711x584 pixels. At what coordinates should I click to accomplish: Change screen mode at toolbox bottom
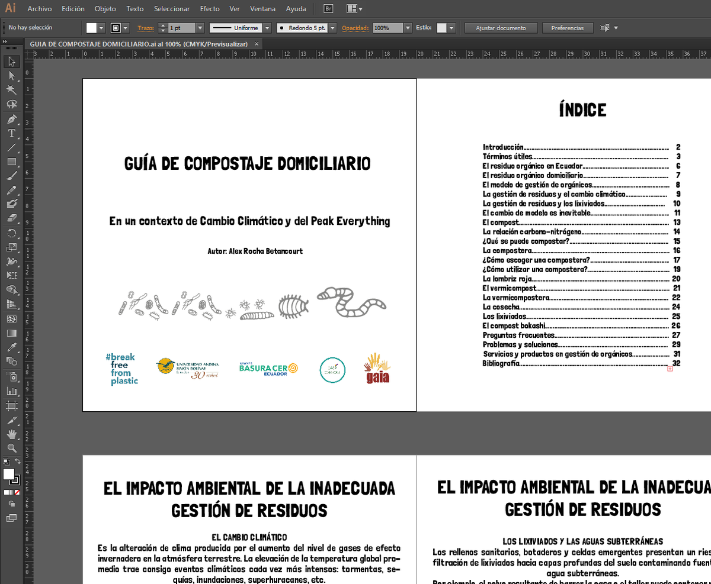coord(11,518)
